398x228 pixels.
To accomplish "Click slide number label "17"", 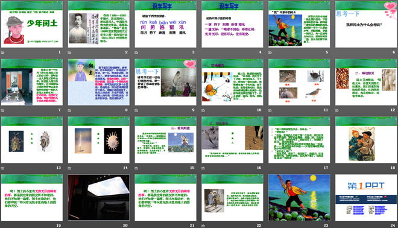I will (x=326, y=168).
